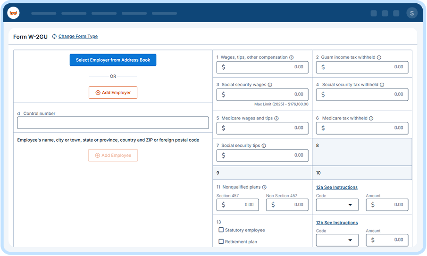This screenshot has height=256, width=427.
Task: Open the 12a Code dropdown
Action: [337, 205]
